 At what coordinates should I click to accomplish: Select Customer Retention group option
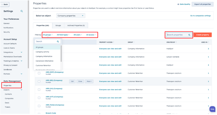tap(47, 66)
